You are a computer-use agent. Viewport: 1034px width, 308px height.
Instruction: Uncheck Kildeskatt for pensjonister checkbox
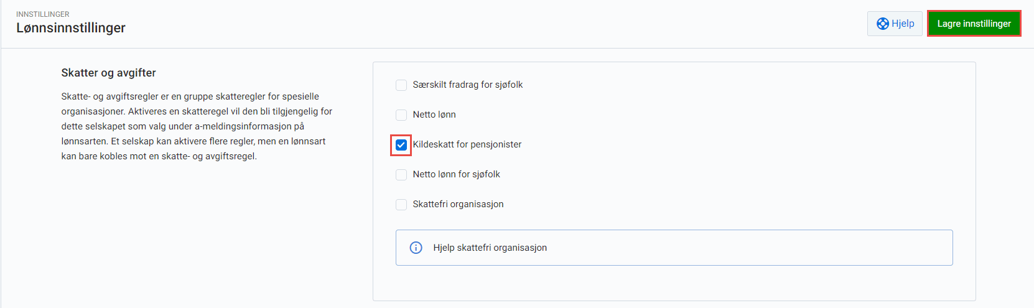pos(401,144)
